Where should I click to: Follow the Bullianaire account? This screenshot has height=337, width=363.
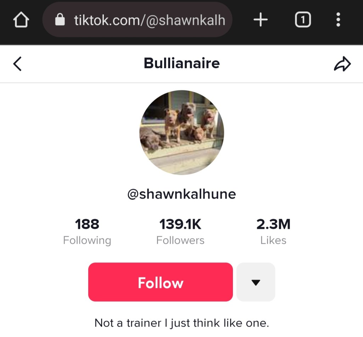click(x=161, y=282)
